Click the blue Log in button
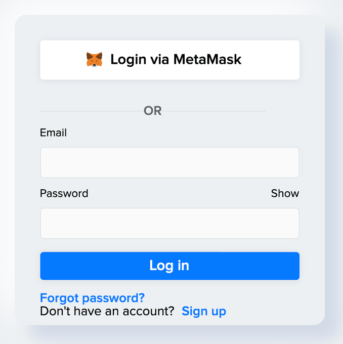343x344 pixels. (x=169, y=266)
